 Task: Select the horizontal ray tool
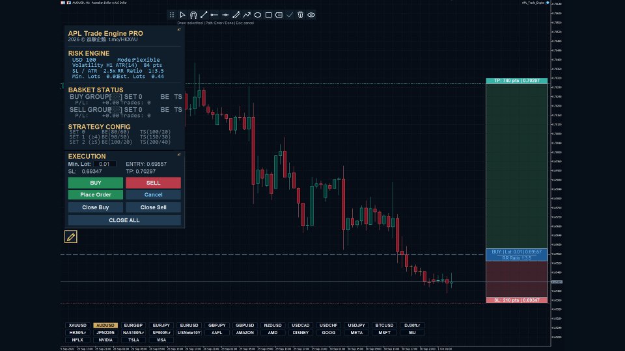tap(214, 15)
